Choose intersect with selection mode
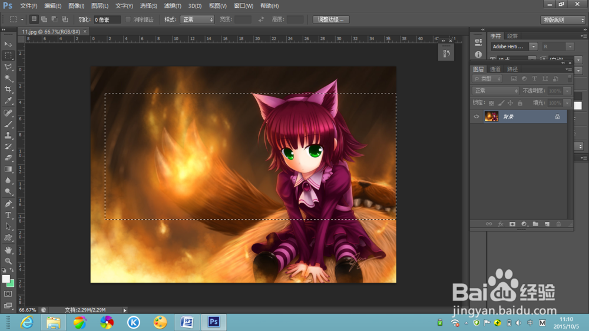The image size is (589, 331). coord(65,19)
